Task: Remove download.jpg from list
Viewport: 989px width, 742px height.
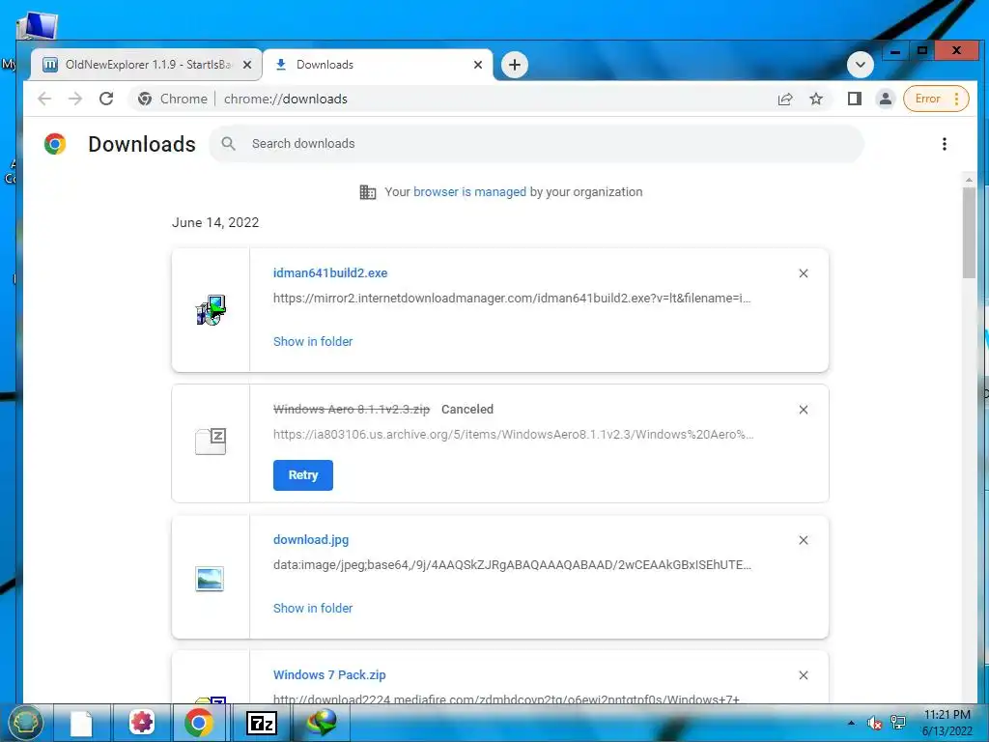Action: pyautogui.click(x=804, y=540)
